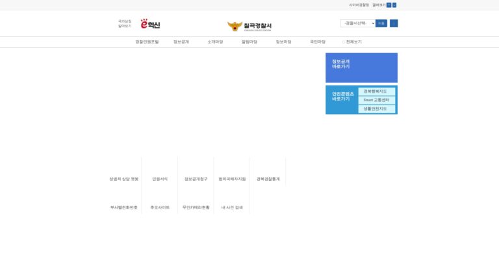Viewport: 499px width, 280px height.
Task: Open the 칠곡경찰서 home logo
Action: pyautogui.click(x=249, y=26)
